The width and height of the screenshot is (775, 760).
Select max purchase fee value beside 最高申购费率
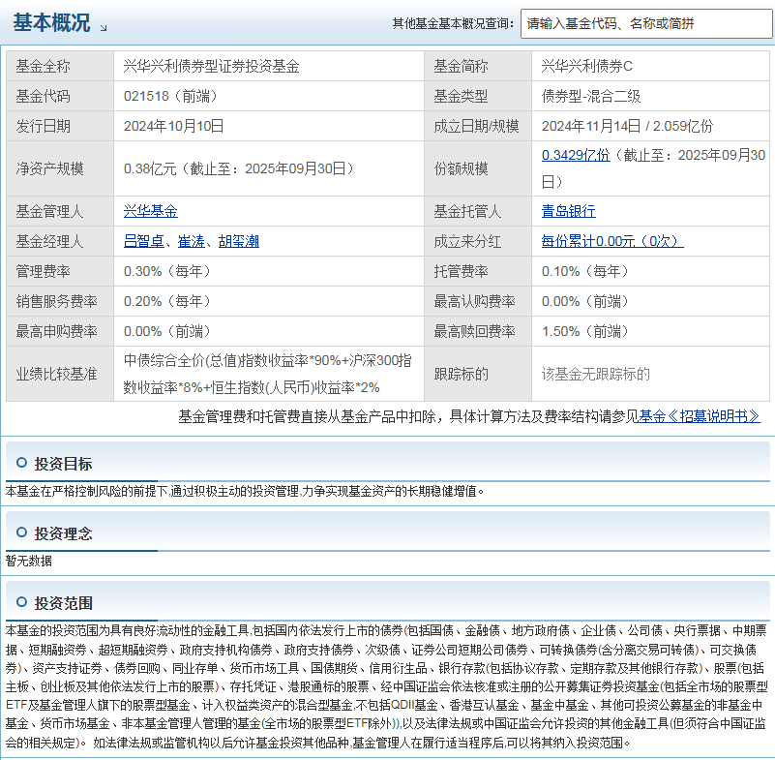tap(168, 331)
